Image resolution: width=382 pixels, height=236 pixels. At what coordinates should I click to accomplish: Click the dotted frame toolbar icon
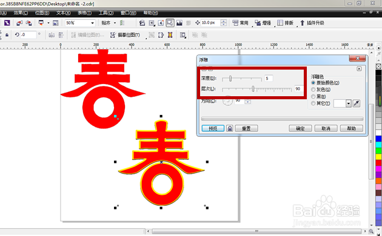tap(152, 23)
